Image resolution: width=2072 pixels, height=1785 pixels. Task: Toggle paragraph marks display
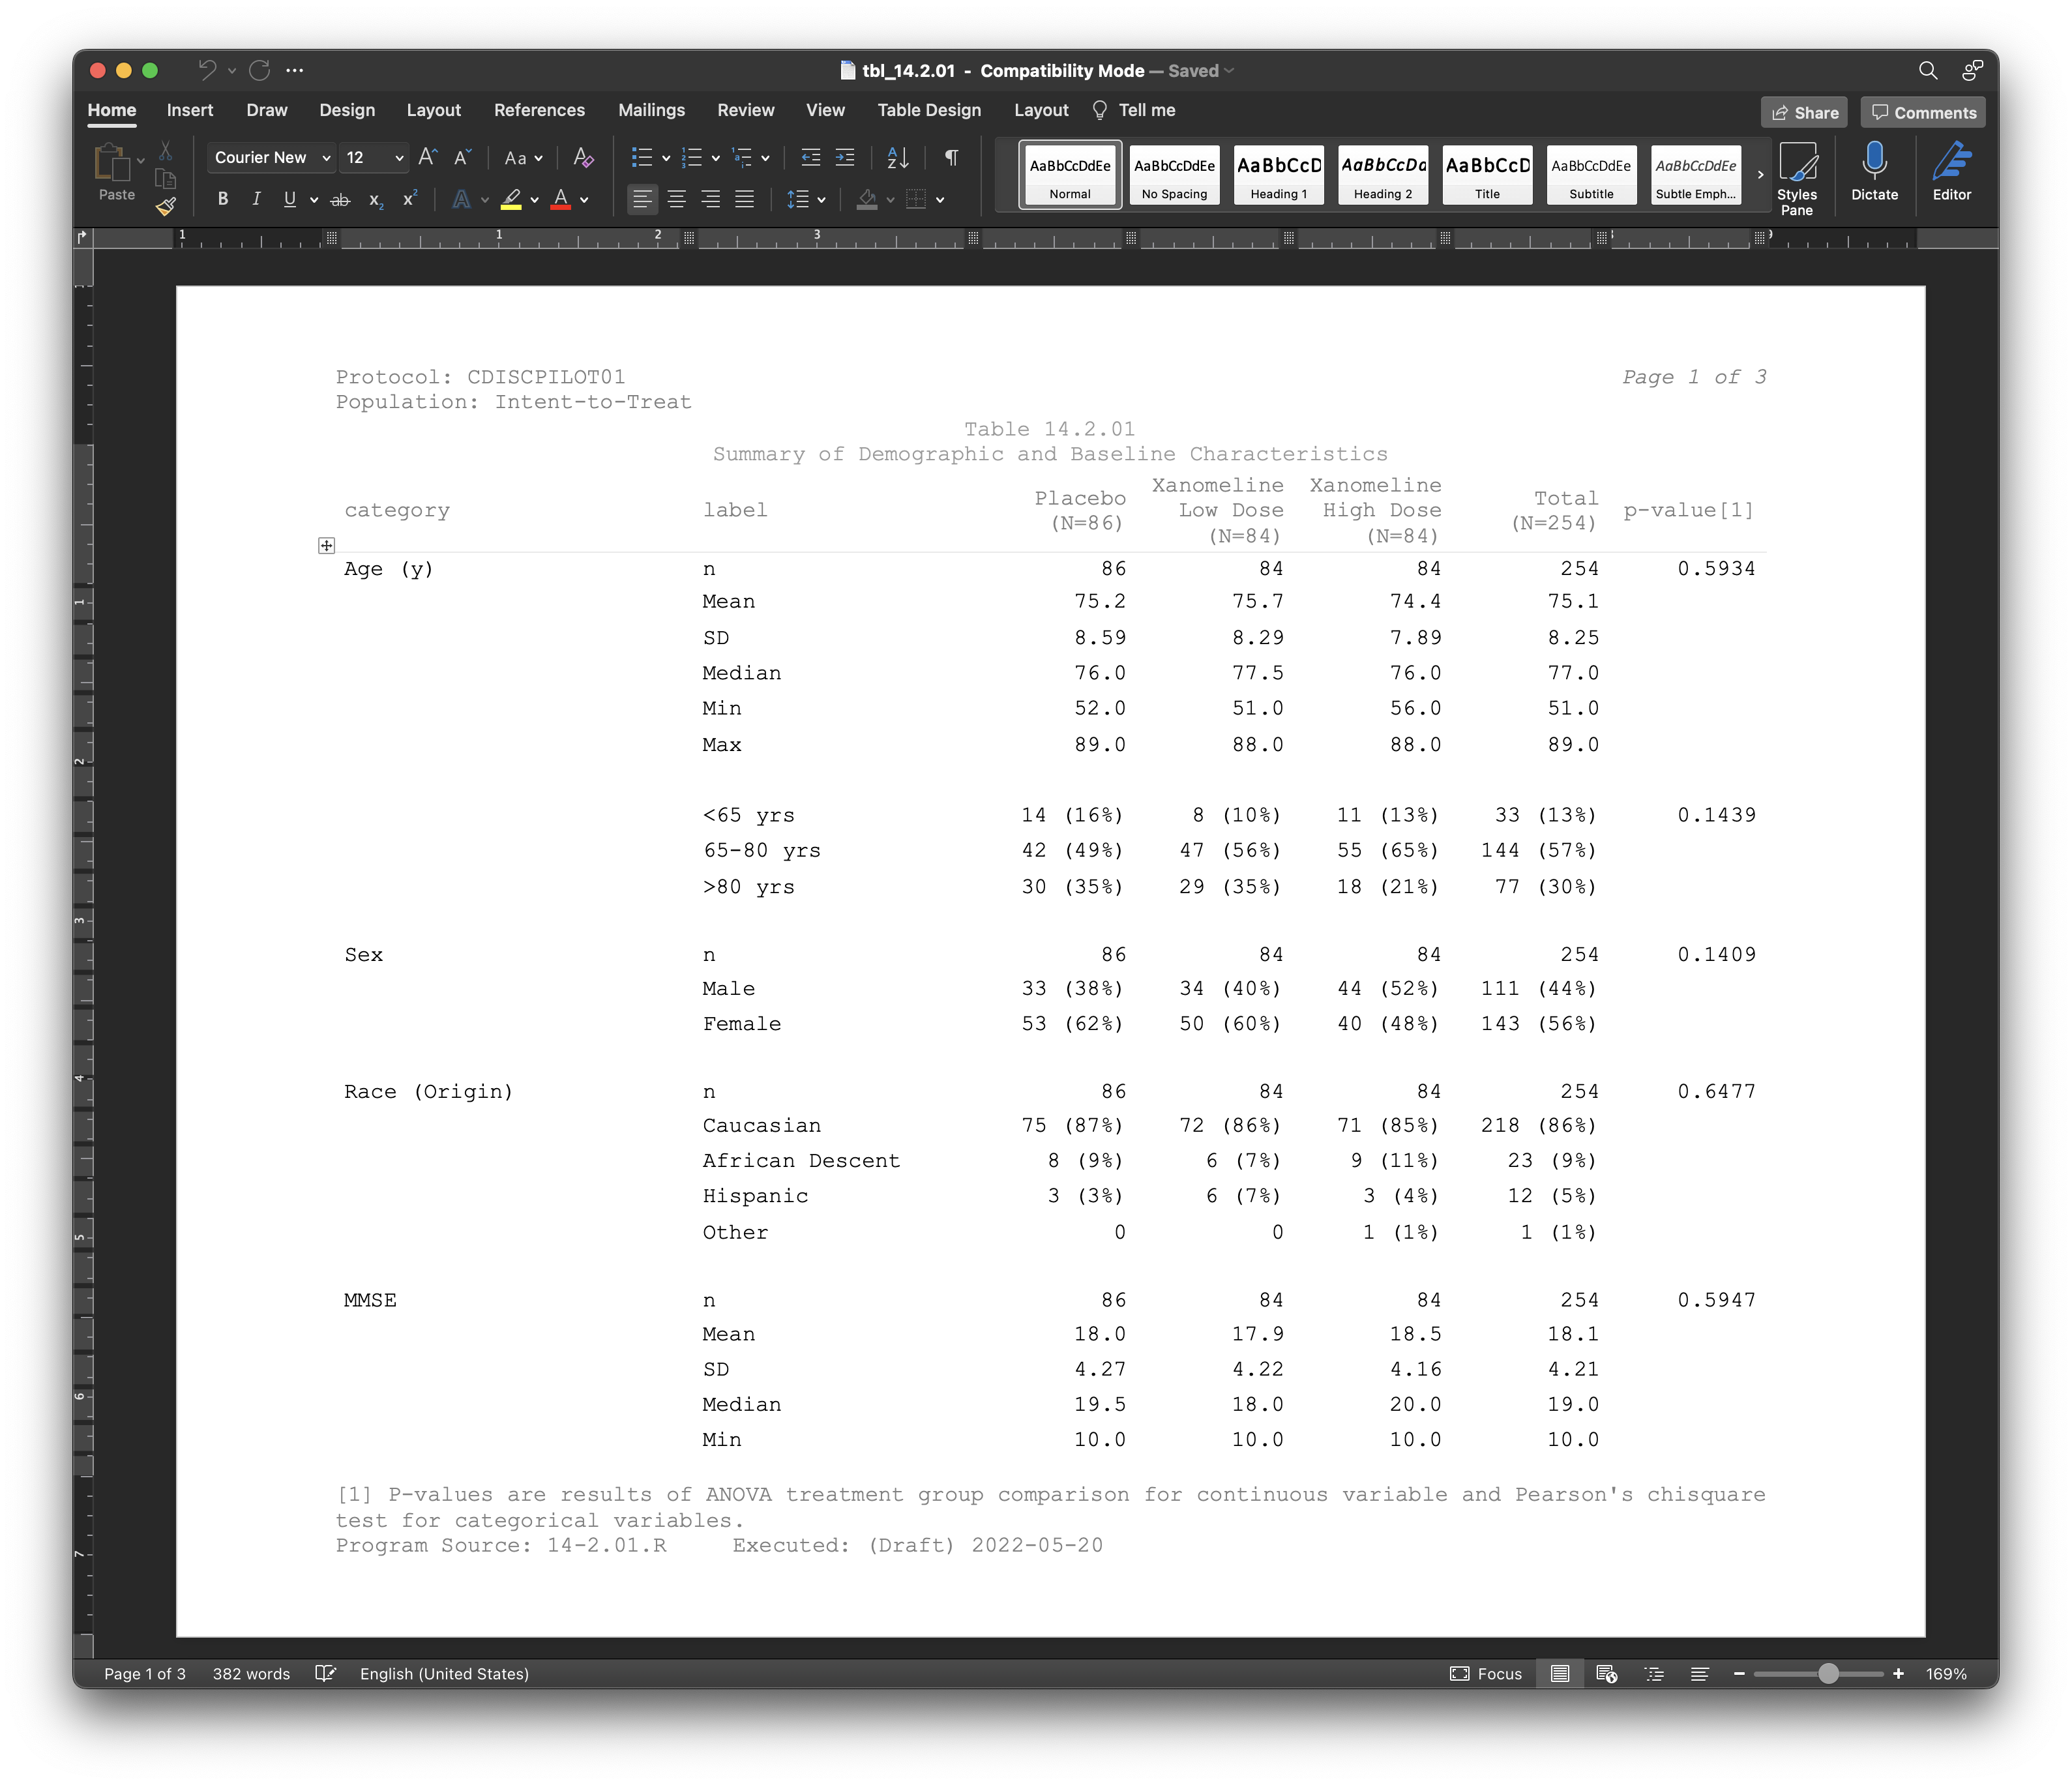click(950, 157)
